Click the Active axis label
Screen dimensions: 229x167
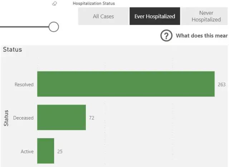coord(27,152)
